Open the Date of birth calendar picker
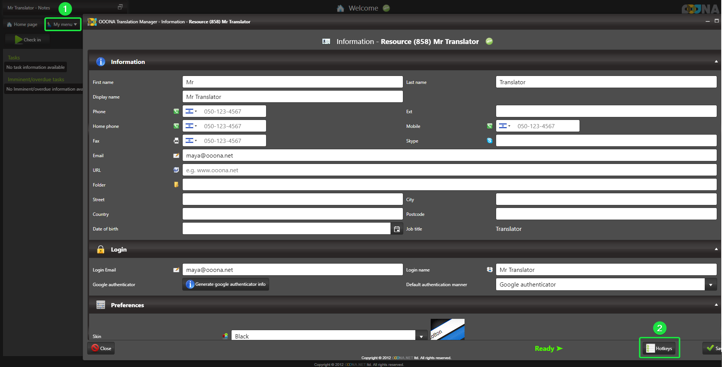722x367 pixels. pyautogui.click(x=397, y=229)
